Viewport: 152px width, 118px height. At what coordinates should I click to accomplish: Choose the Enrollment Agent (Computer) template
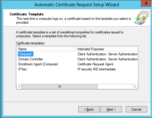38,64
